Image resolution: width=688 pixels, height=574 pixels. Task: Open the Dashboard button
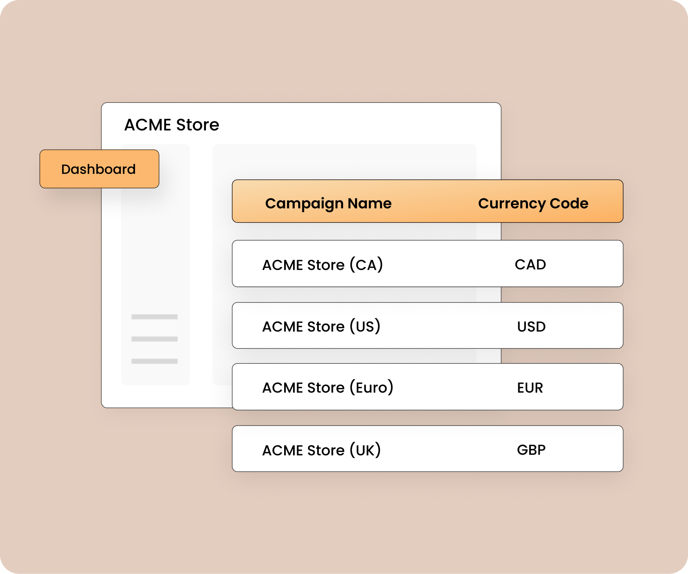pyautogui.click(x=99, y=169)
